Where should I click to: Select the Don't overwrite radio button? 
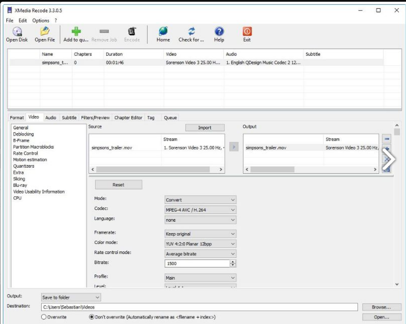pos(92,317)
